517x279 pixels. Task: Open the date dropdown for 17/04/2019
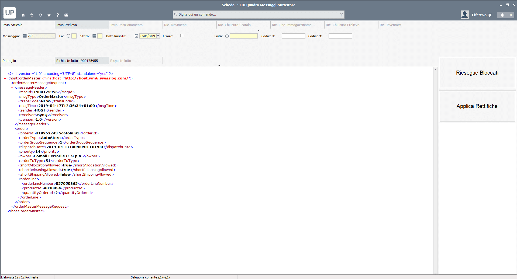point(158,36)
